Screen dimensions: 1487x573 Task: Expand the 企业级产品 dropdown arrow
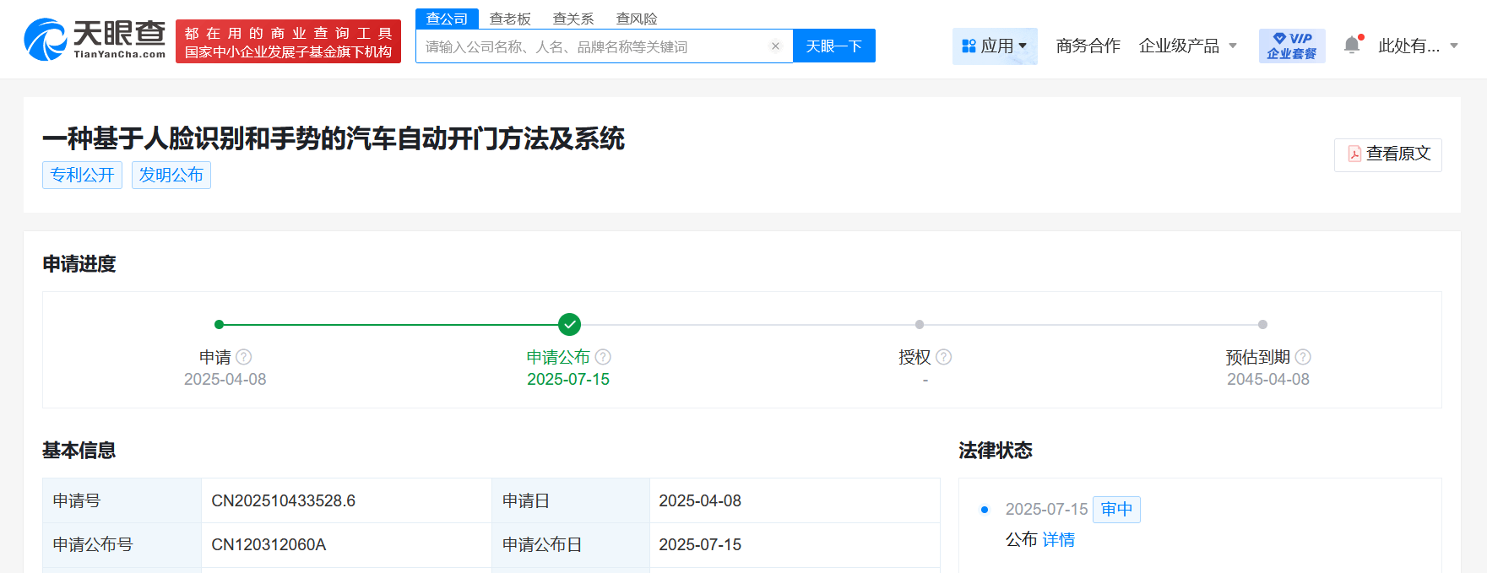(x=1233, y=46)
